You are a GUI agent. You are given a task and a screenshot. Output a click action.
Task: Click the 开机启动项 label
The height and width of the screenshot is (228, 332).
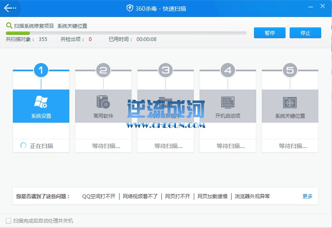pyautogui.click(x=228, y=116)
